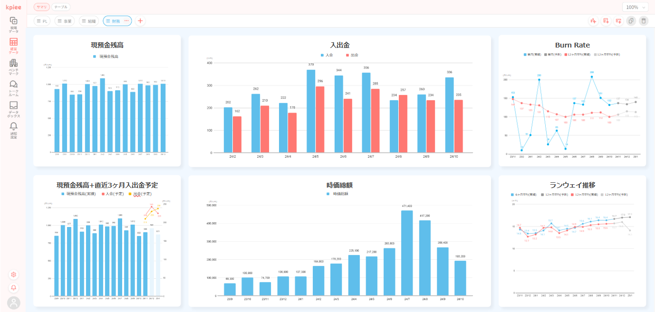Switch to the テーブル view tab

tap(61, 7)
